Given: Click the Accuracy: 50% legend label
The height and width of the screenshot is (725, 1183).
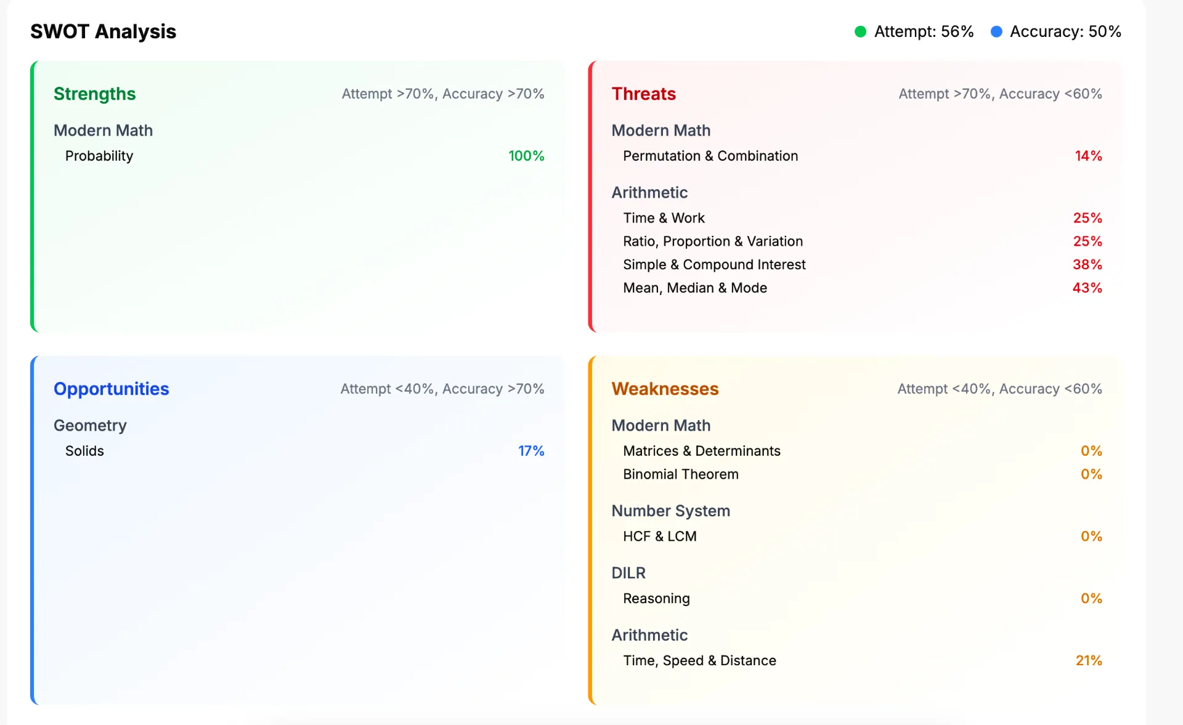Looking at the screenshot, I should click(x=1065, y=31).
